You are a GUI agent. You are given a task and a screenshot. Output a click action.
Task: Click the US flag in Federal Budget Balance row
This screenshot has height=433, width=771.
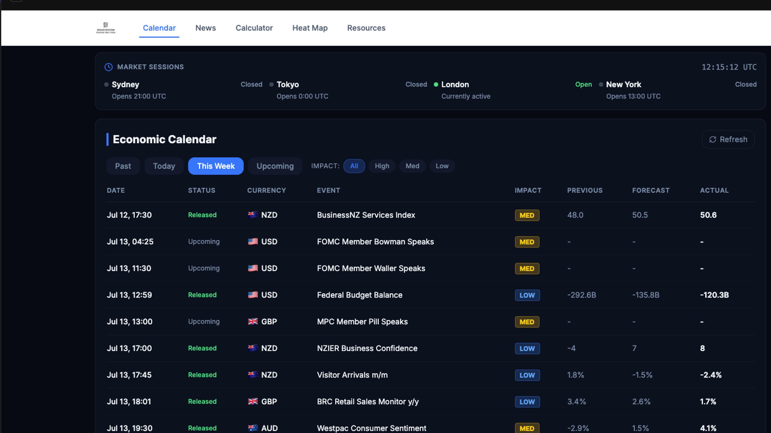pyautogui.click(x=253, y=295)
